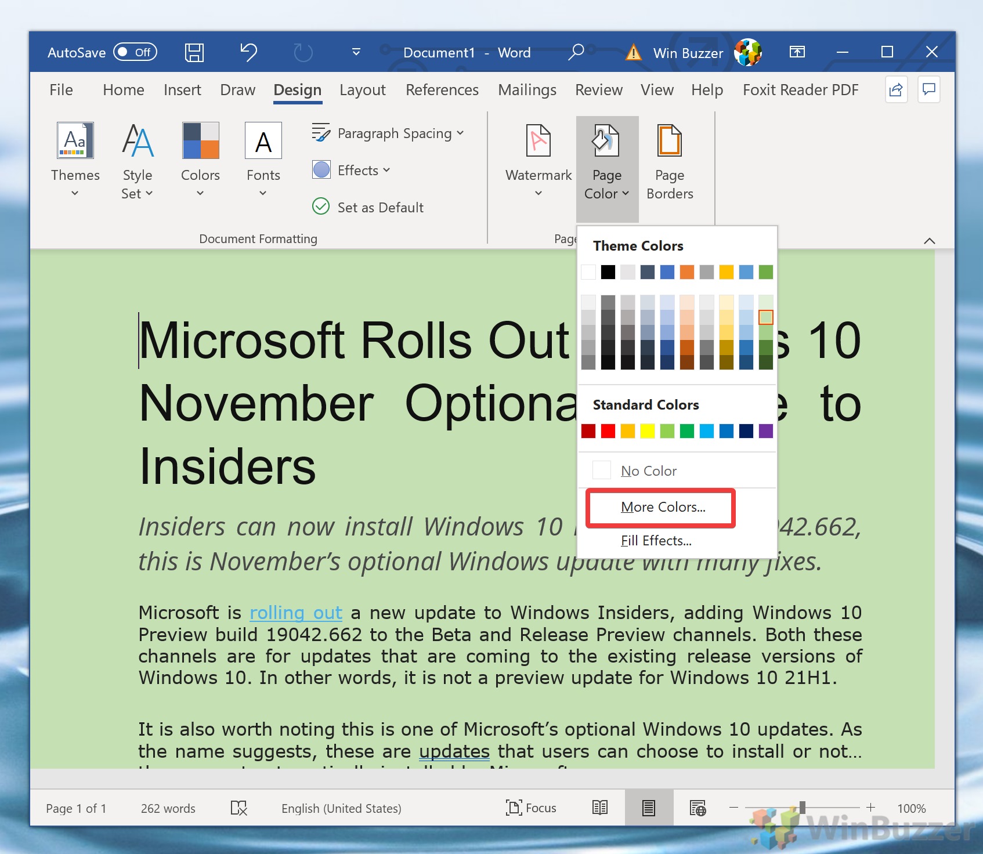
Task: Follow the 'rolling out' hyperlink
Action: pos(295,613)
